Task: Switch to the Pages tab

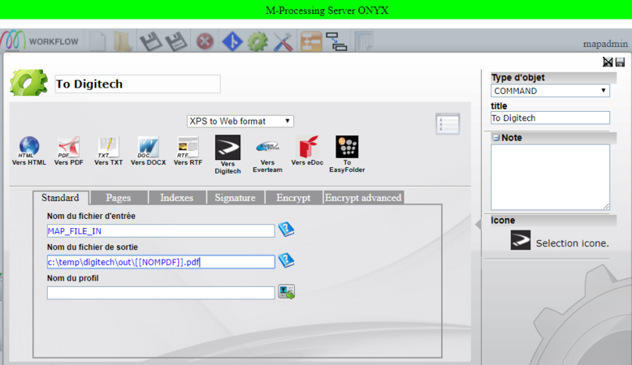Action: (x=119, y=198)
